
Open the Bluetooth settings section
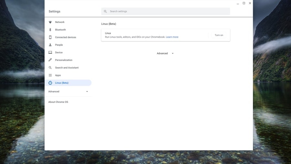68,30
